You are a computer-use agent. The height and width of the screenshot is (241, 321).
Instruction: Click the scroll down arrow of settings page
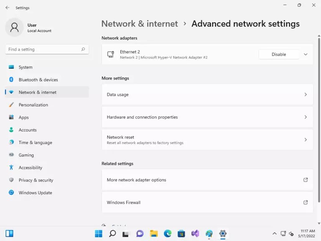(x=319, y=223)
